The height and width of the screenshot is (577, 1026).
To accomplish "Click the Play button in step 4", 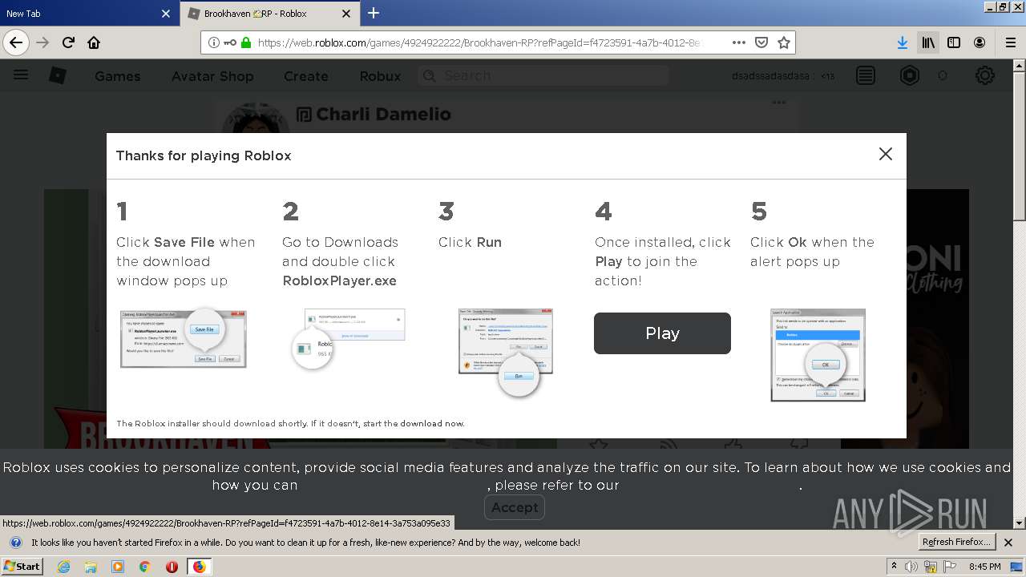I will (662, 333).
